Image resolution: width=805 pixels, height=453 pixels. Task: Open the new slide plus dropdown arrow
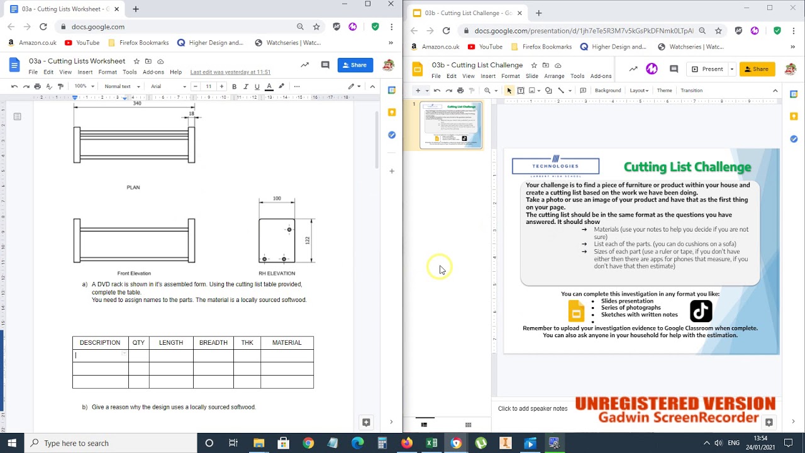[x=427, y=91]
